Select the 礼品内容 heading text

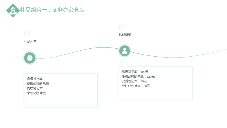point(30,42)
